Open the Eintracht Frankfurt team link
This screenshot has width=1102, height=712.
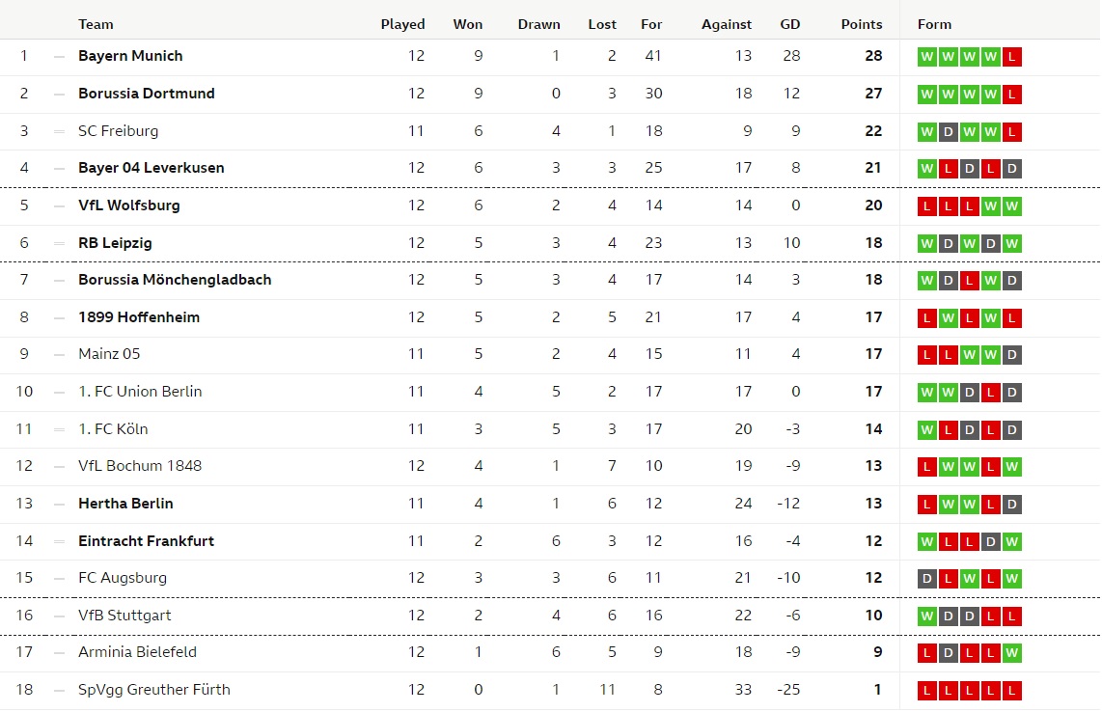(x=146, y=541)
